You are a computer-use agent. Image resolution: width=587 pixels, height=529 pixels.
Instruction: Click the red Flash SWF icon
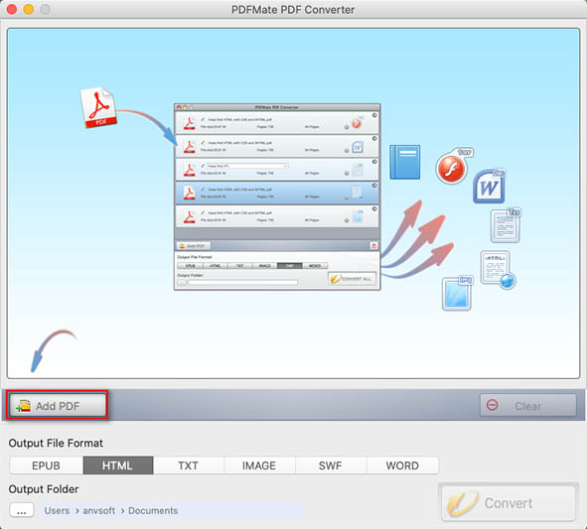[453, 167]
